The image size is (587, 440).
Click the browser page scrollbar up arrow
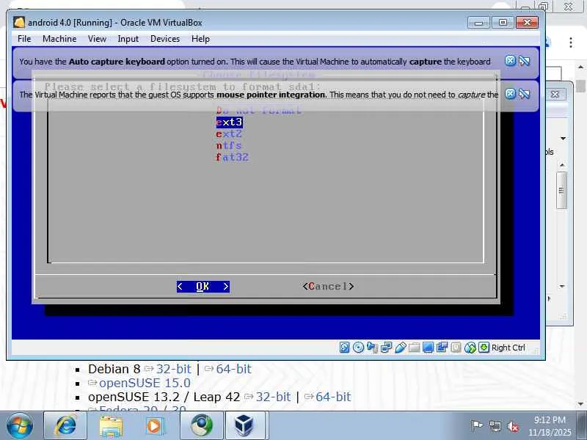point(581,67)
